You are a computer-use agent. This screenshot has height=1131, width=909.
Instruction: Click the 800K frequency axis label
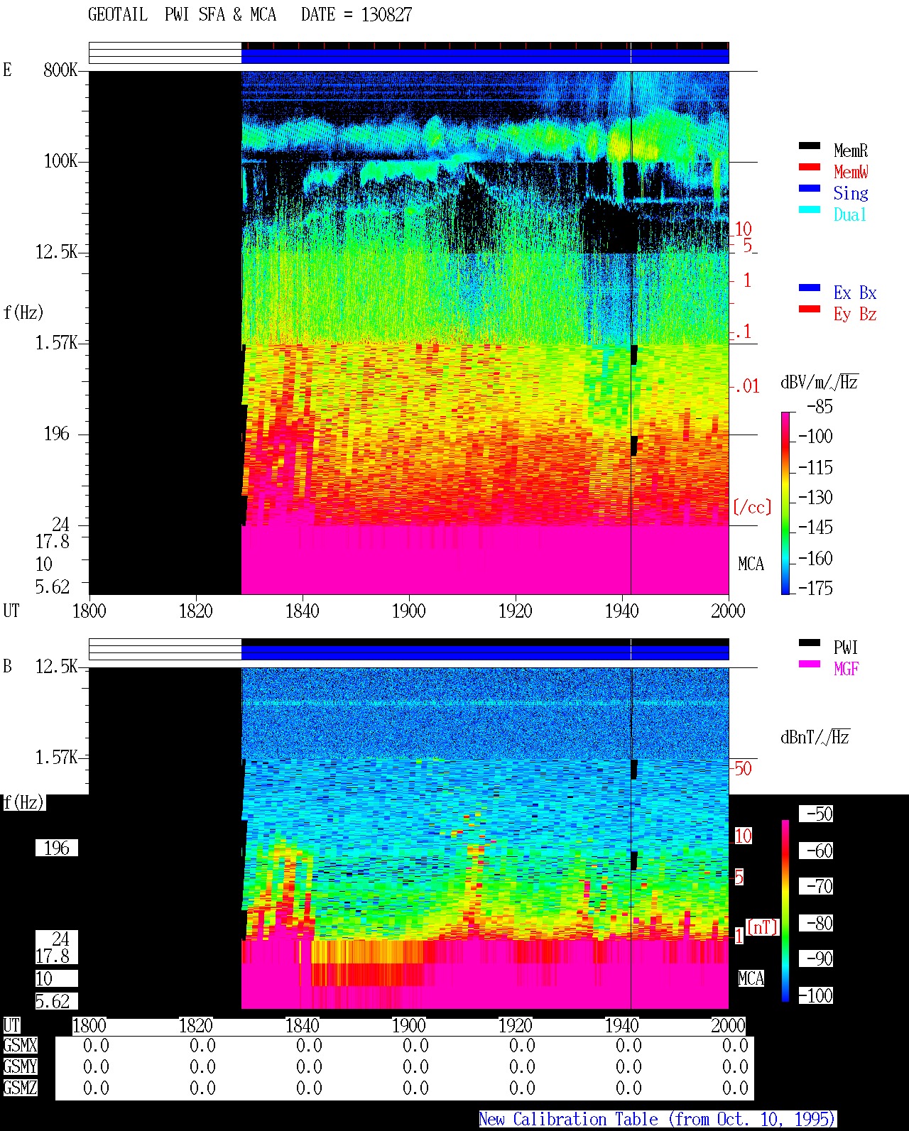pyautogui.click(x=60, y=70)
